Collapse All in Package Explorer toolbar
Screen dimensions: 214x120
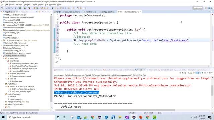click(x=37, y=12)
